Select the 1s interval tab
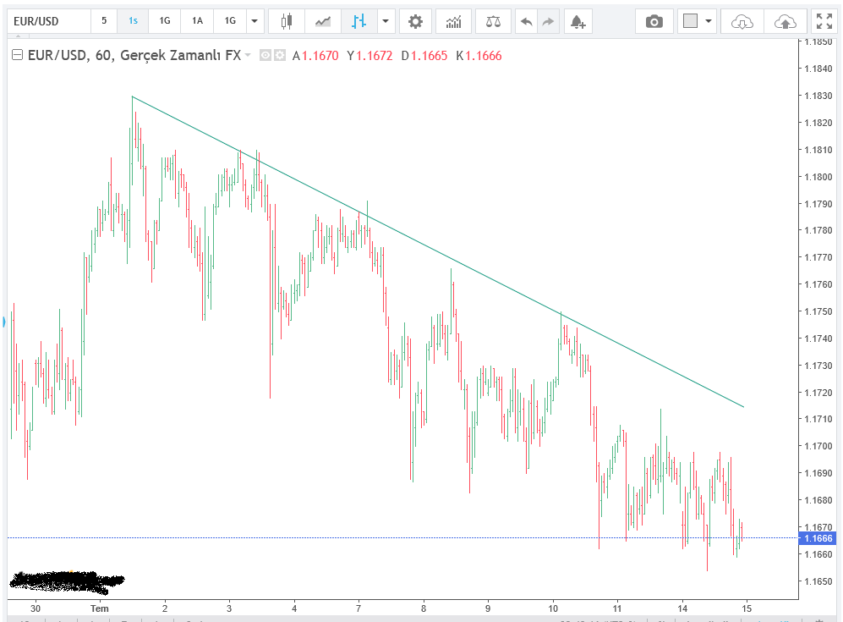Viewport: 843px width, 622px height. [133, 21]
